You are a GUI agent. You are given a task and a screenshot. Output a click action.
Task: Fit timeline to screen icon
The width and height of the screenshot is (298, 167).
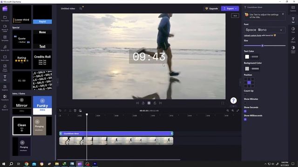238,110
